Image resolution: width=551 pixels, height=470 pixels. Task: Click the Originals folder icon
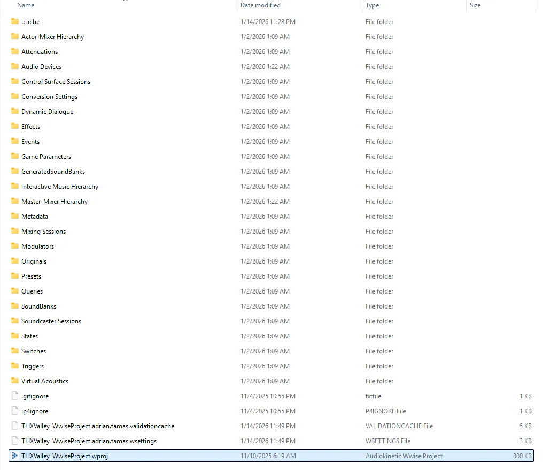click(x=15, y=261)
